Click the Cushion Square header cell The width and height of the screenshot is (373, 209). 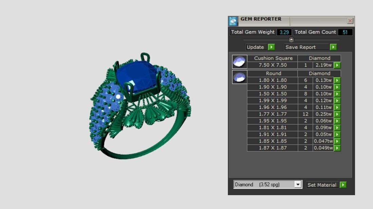[x=273, y=58]
